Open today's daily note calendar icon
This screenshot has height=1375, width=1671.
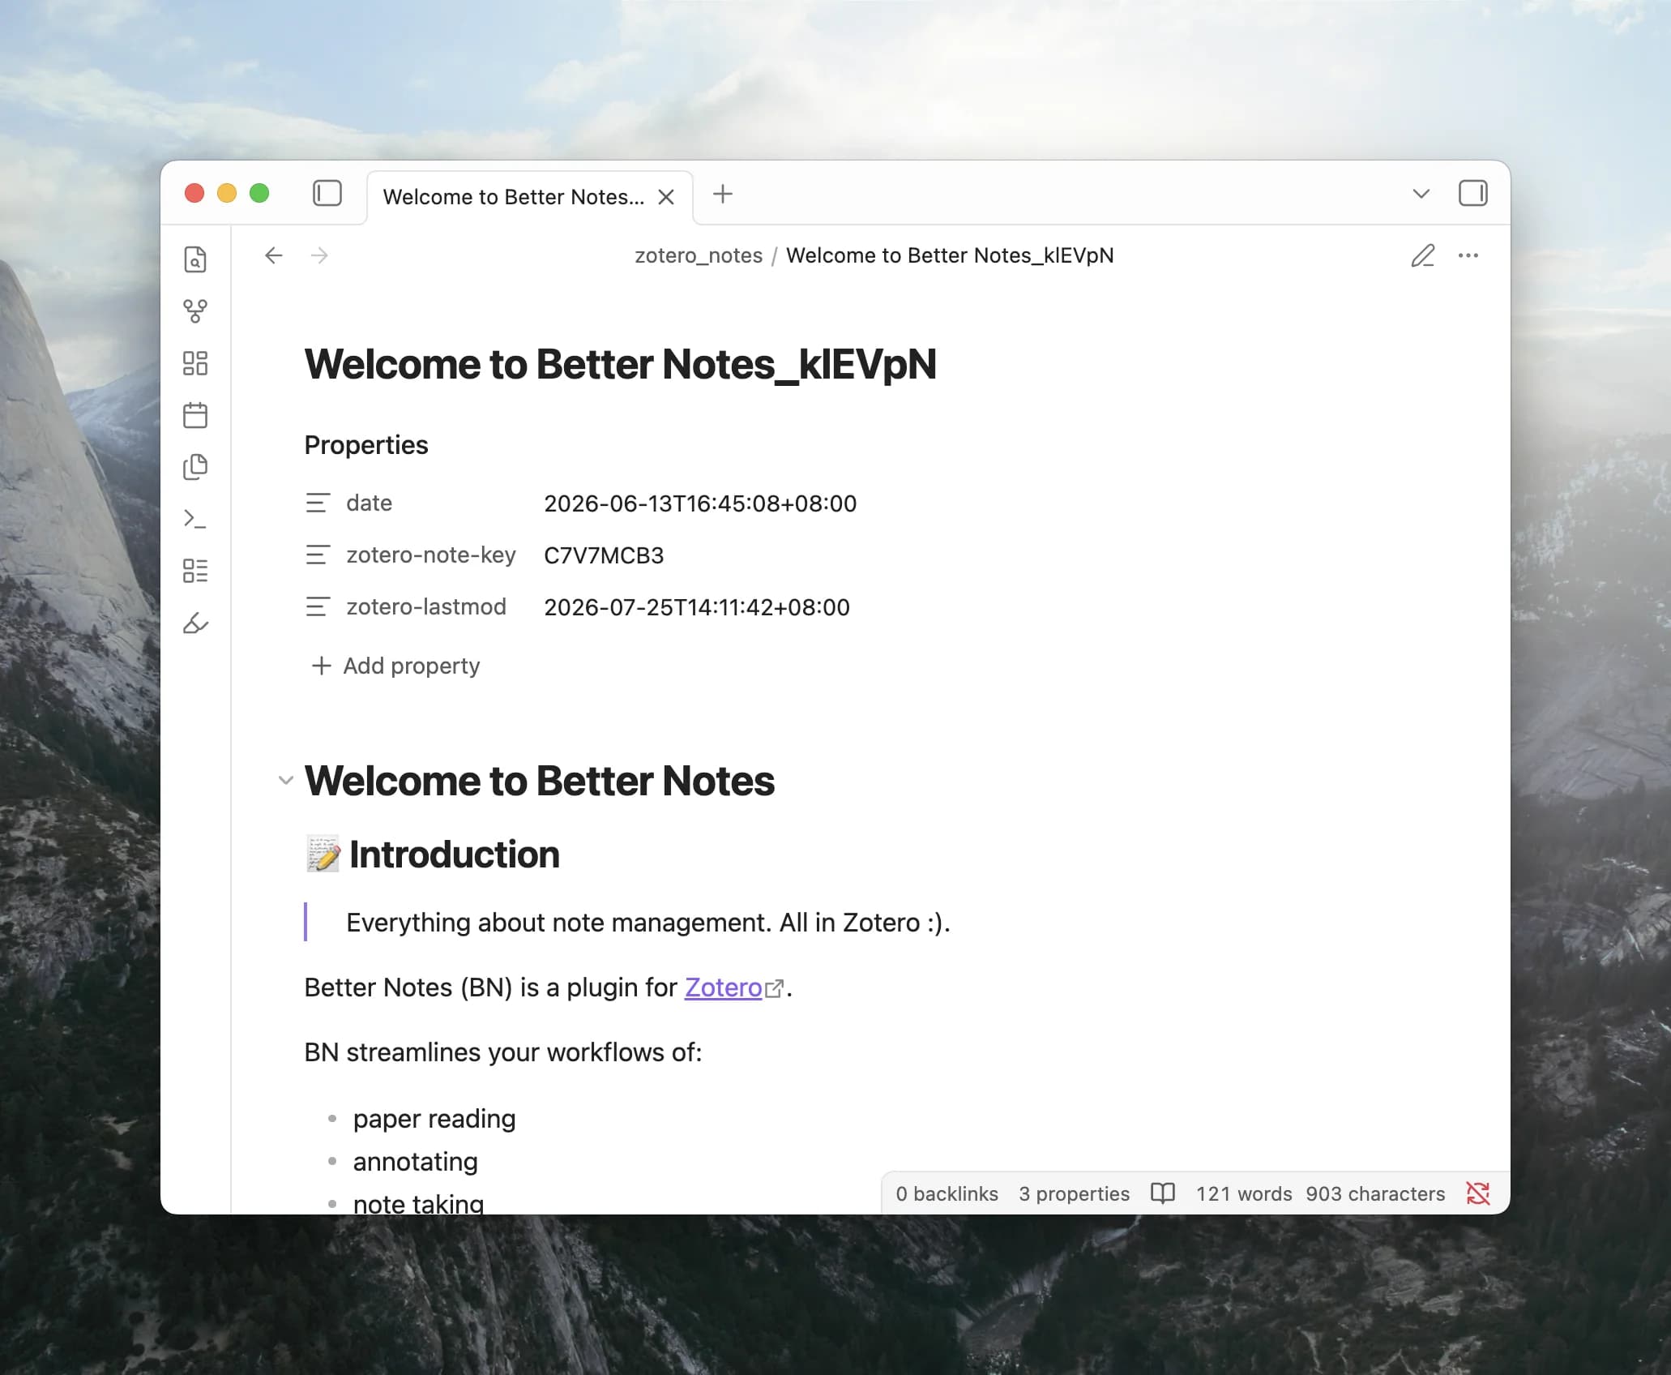195,415
